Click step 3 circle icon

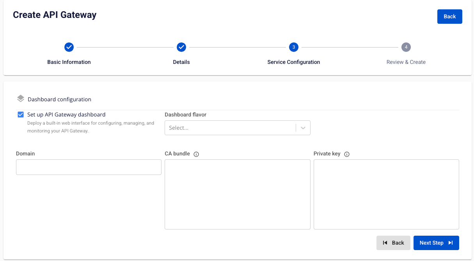(x=293, y=47)
